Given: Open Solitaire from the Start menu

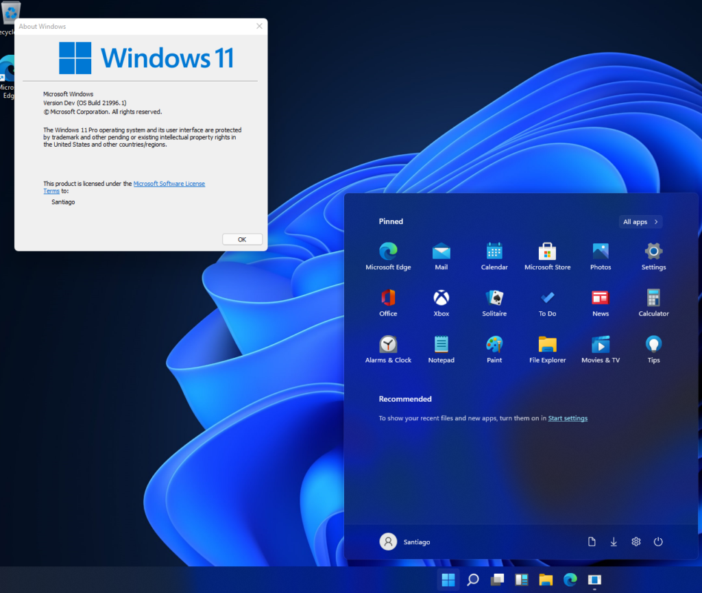Looking at the screenshot, I should [x=494, y=298].
